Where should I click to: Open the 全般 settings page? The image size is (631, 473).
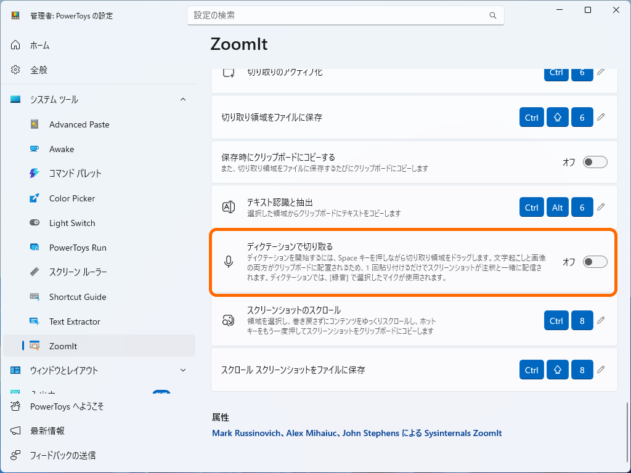[x=99, y=70]
